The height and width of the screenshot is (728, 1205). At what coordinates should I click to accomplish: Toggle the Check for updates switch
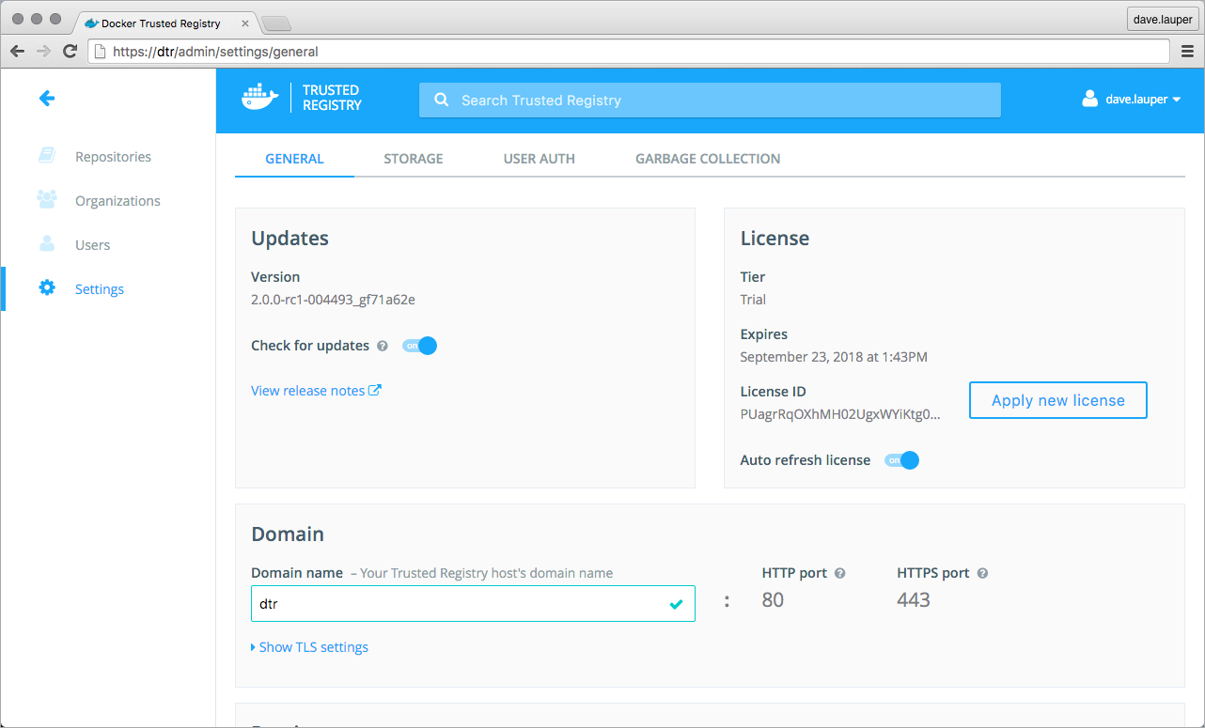pyautogui.click(x=420, y=346)
